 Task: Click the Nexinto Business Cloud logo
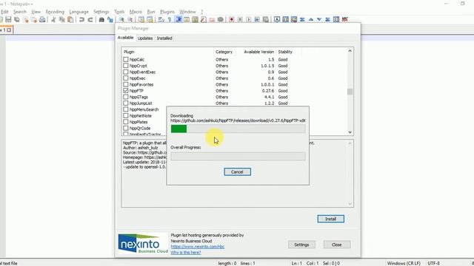(x=143, y=243)
